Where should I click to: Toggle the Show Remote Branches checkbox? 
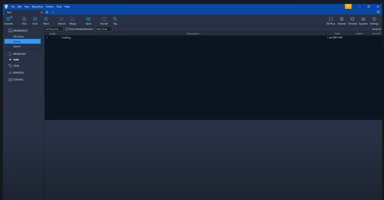pos(66,29)
